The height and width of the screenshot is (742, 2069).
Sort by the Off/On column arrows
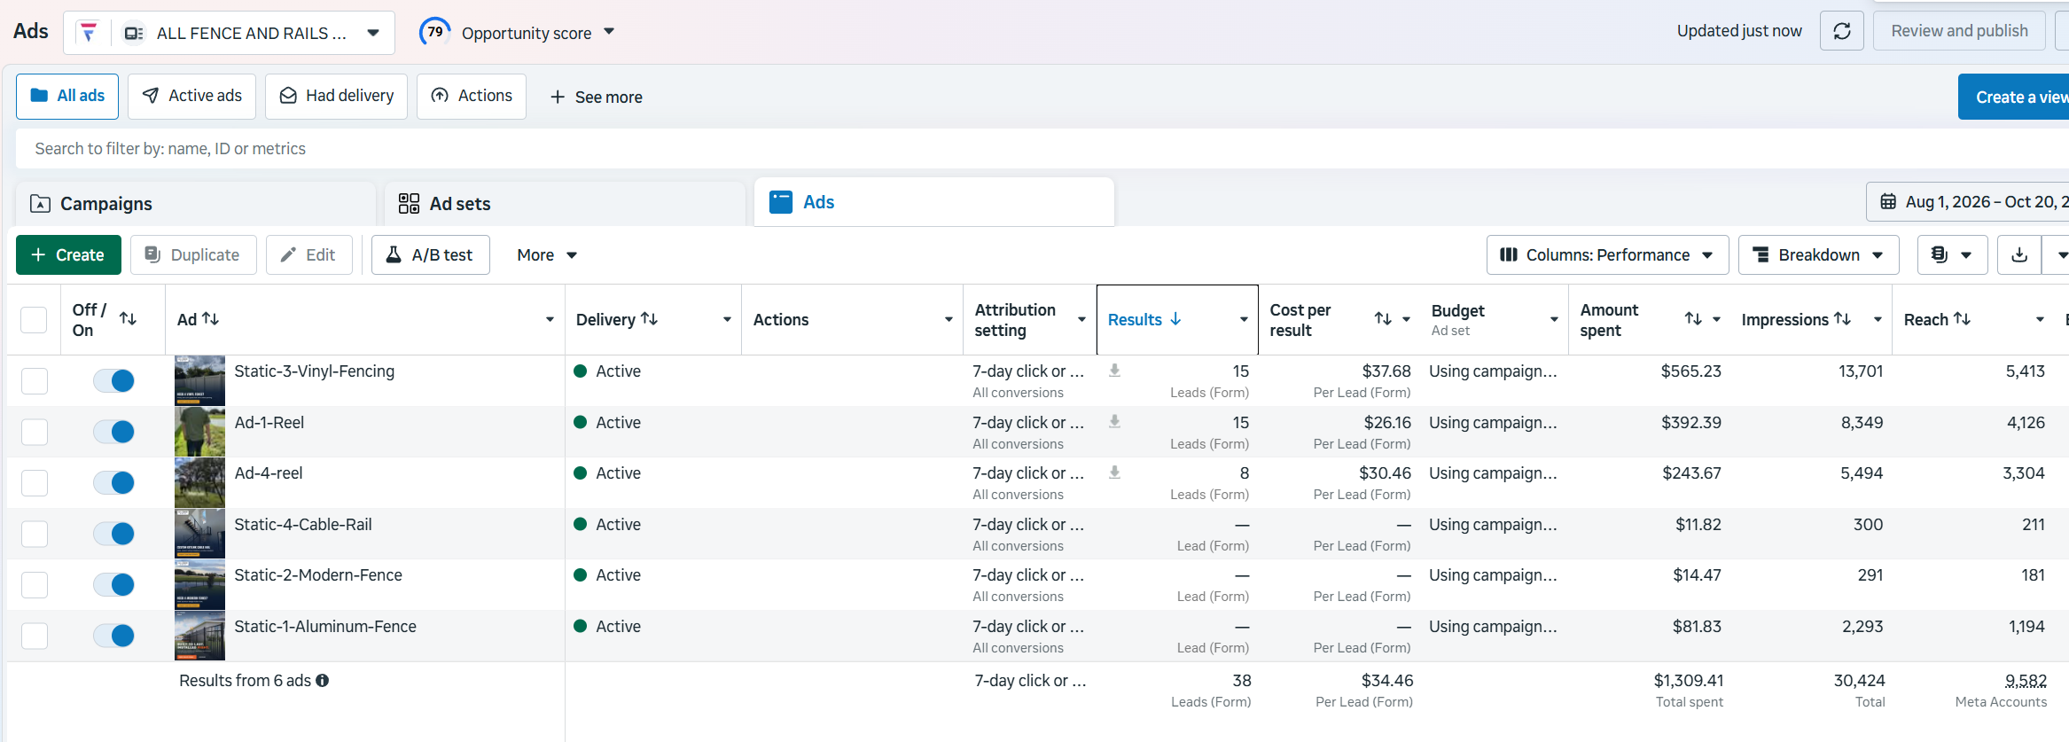(x=128, y=319)
